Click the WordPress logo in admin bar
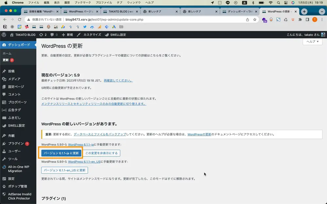 coord(4,35)
